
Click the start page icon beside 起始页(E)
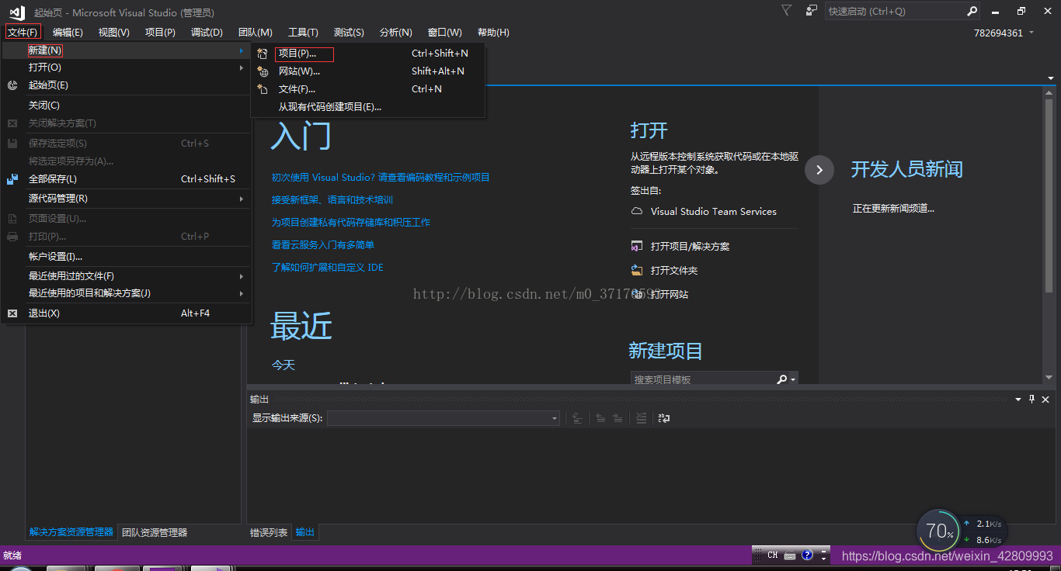click(x=12, y=85)
